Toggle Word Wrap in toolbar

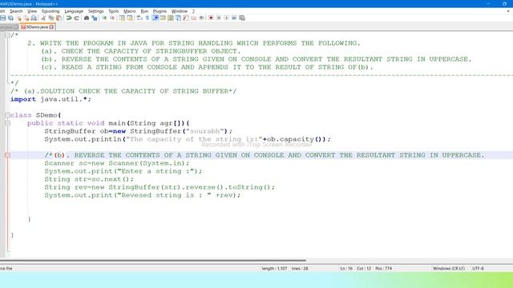point(139,18)
